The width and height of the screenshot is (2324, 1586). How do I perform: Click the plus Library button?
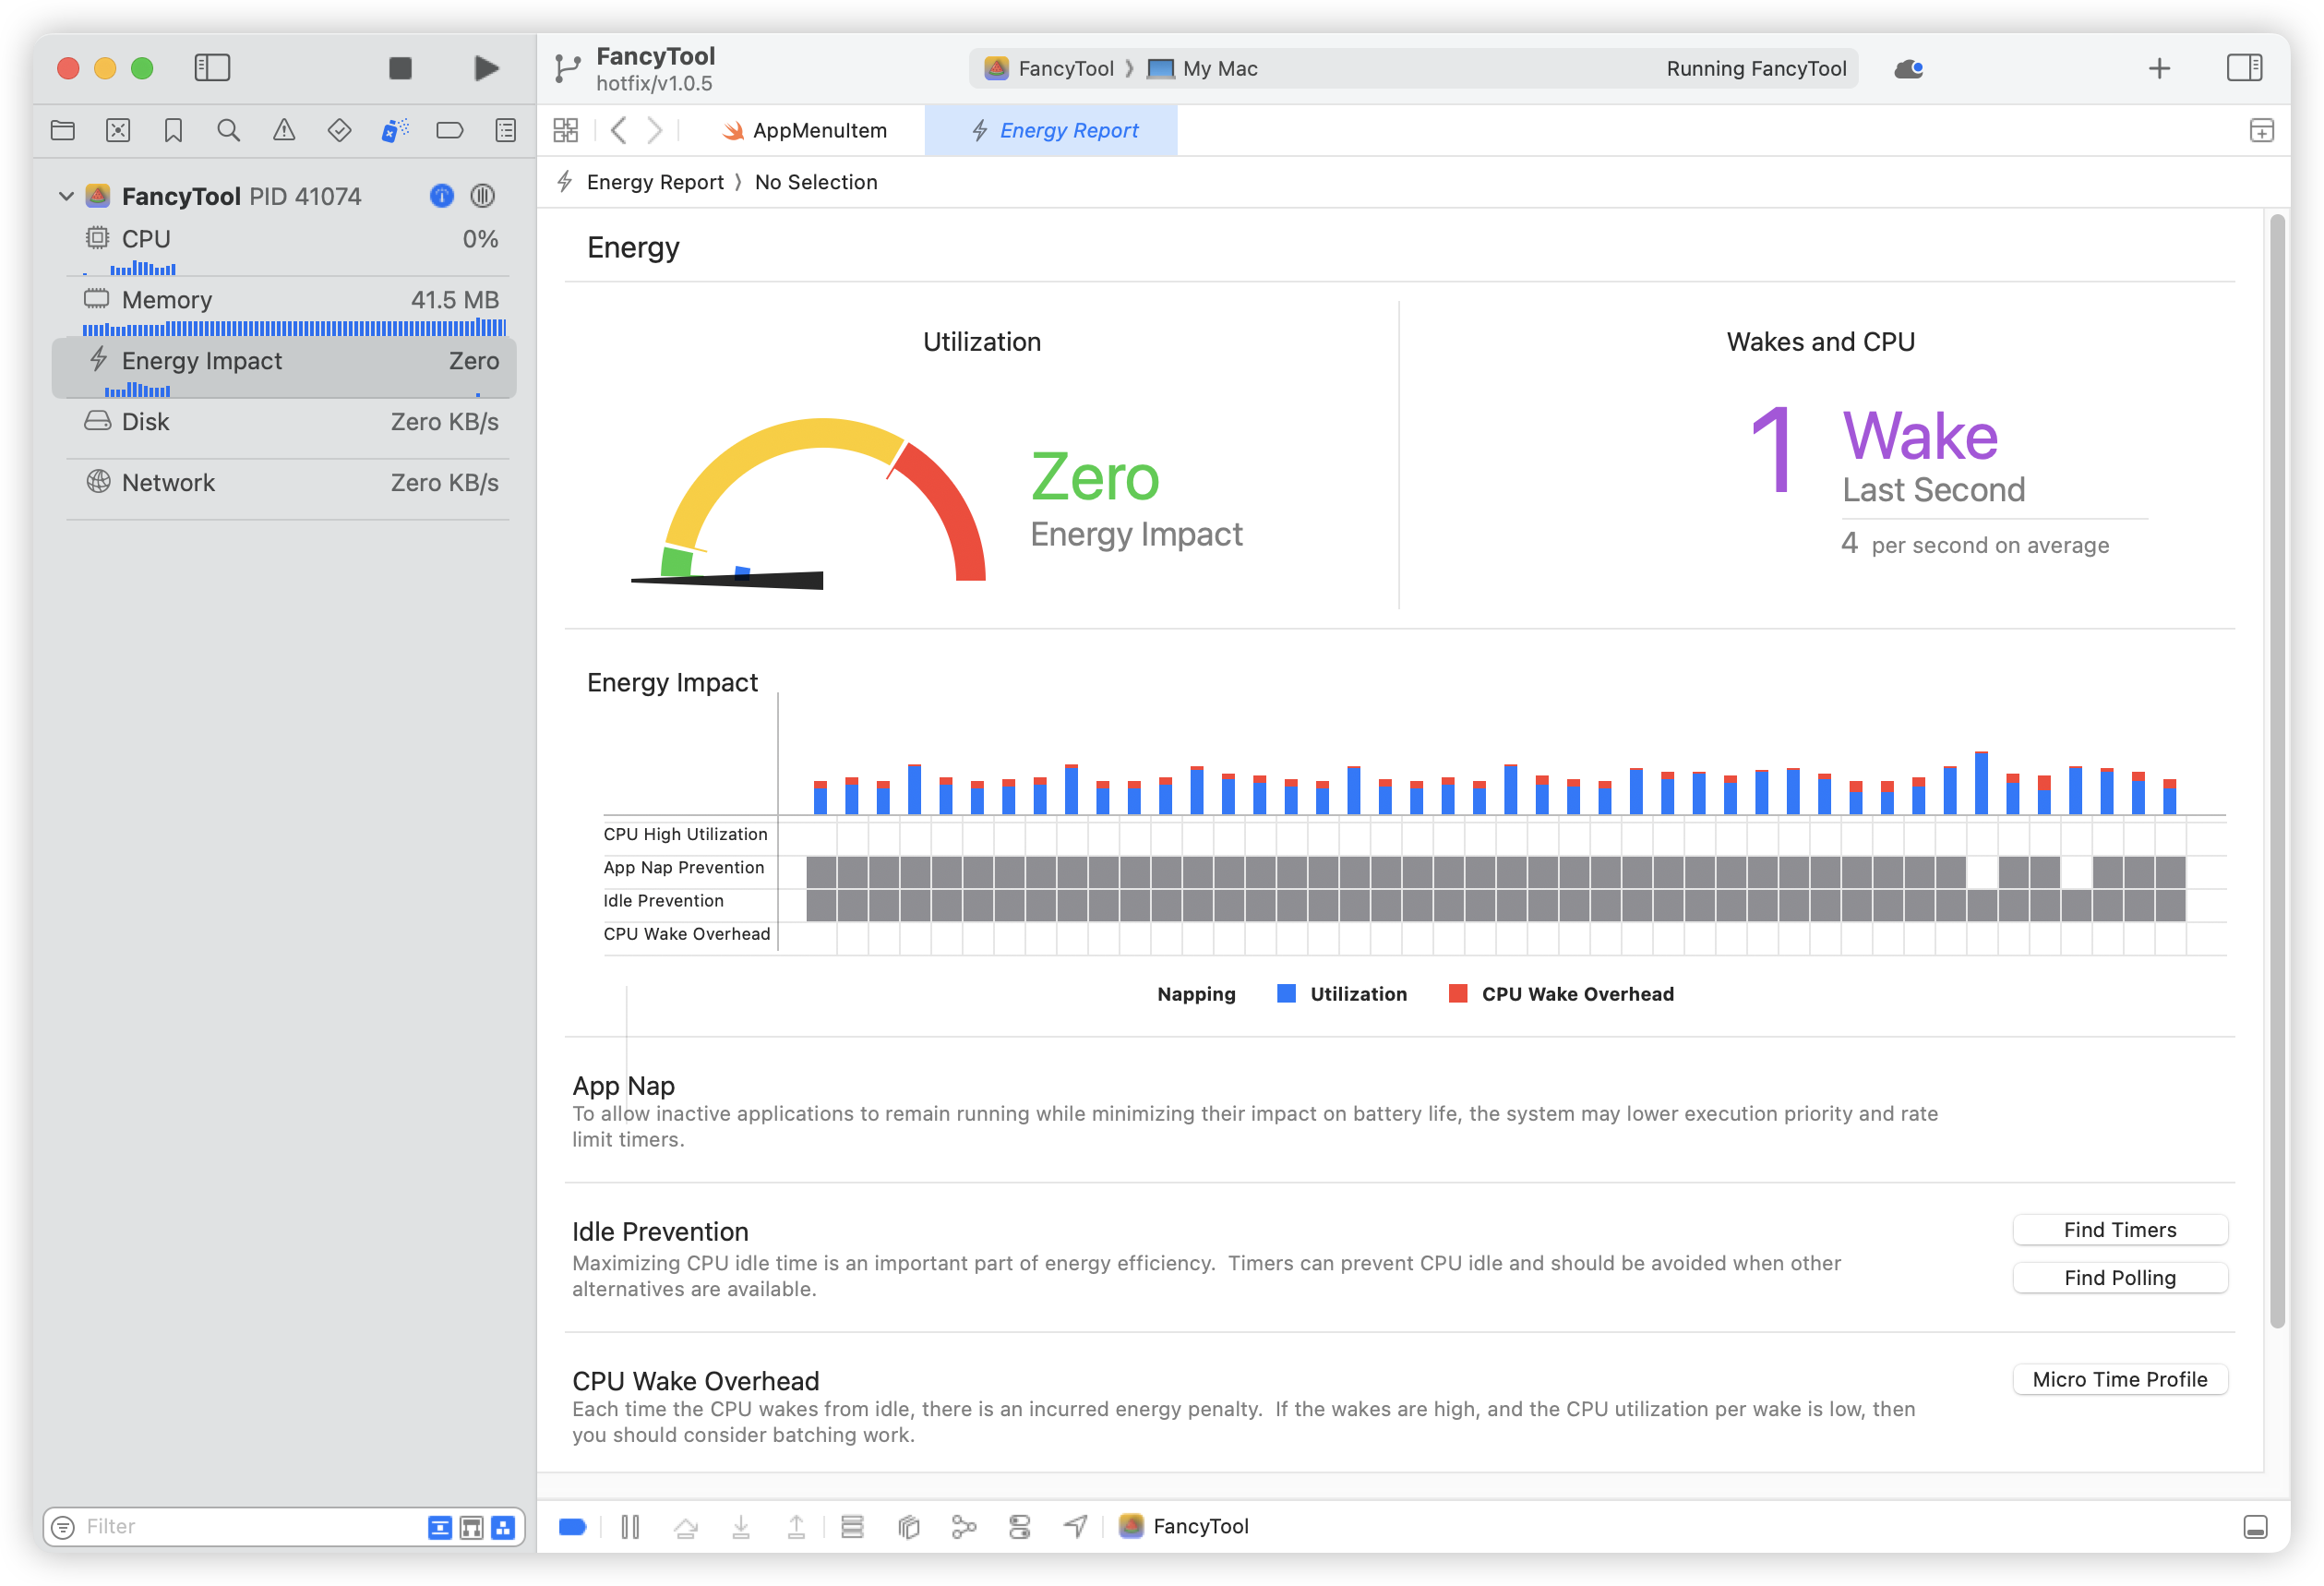click(x=2159, y=68)
